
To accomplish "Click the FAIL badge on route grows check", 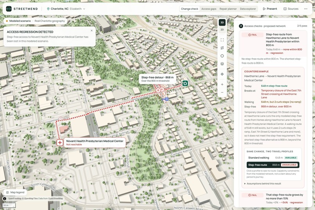I will pos(252,195).
